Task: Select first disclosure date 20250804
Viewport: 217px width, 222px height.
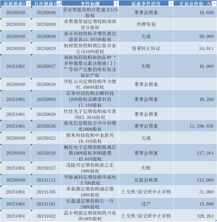Action: click(46, 99)
